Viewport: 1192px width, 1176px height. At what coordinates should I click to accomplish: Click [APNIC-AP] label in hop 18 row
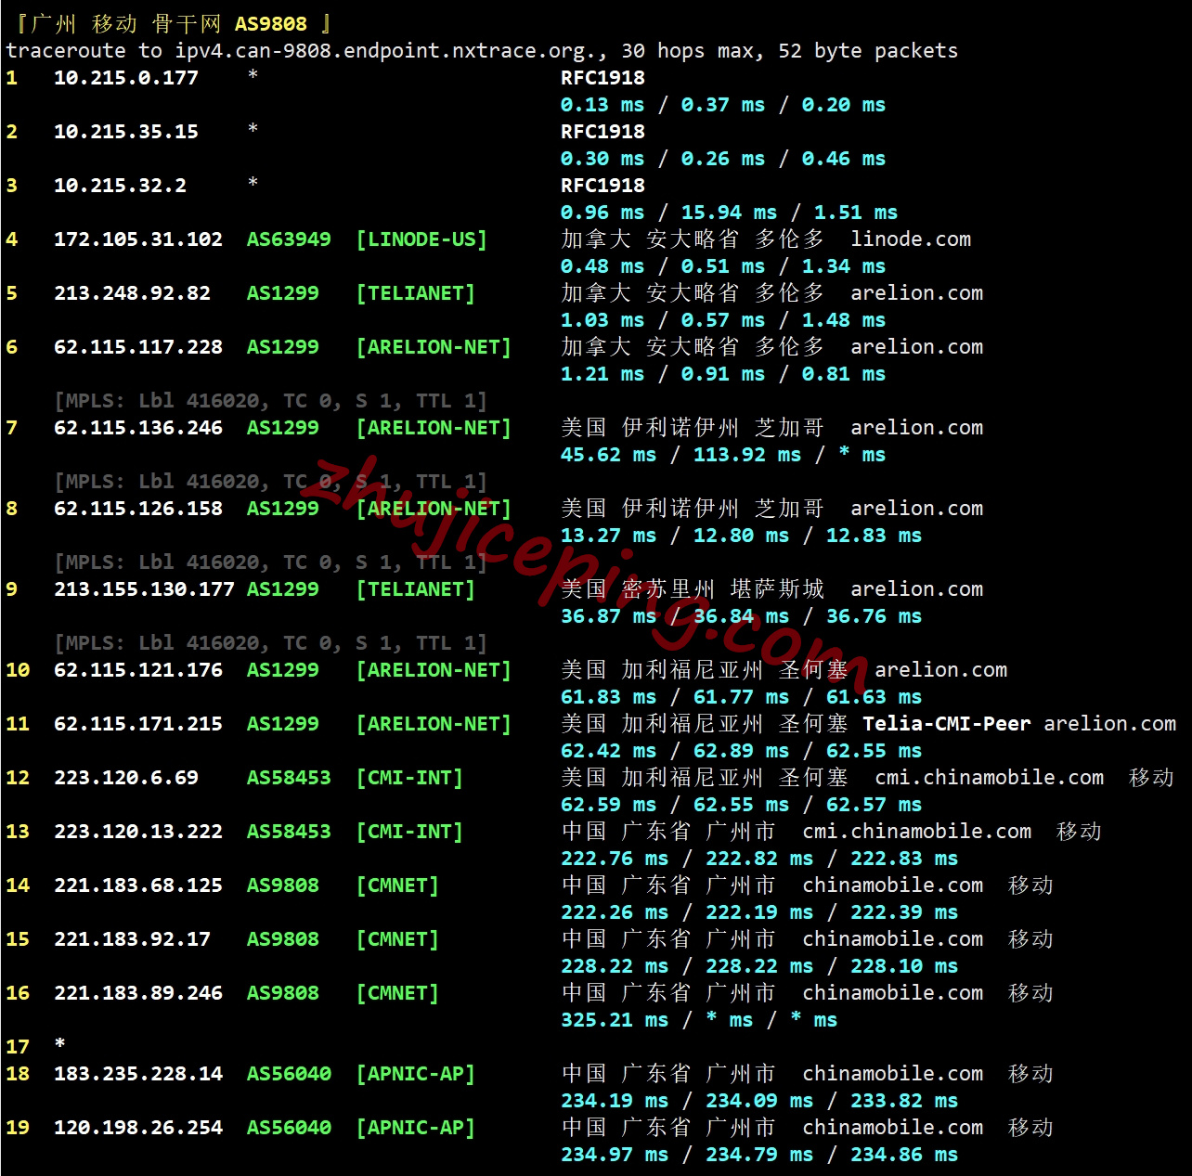[416, 1074]
